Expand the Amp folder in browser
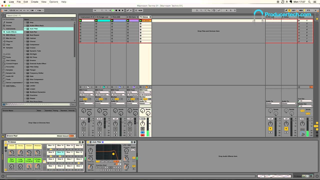The image size is (320, 180). [25, 22]
